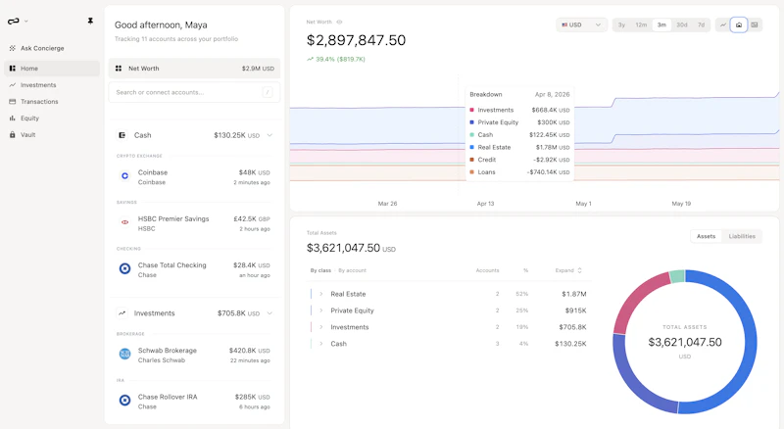Screen dimensions: 784x429
Task: Switch to the stacked area chart view icon
Action: click(739, 24)
